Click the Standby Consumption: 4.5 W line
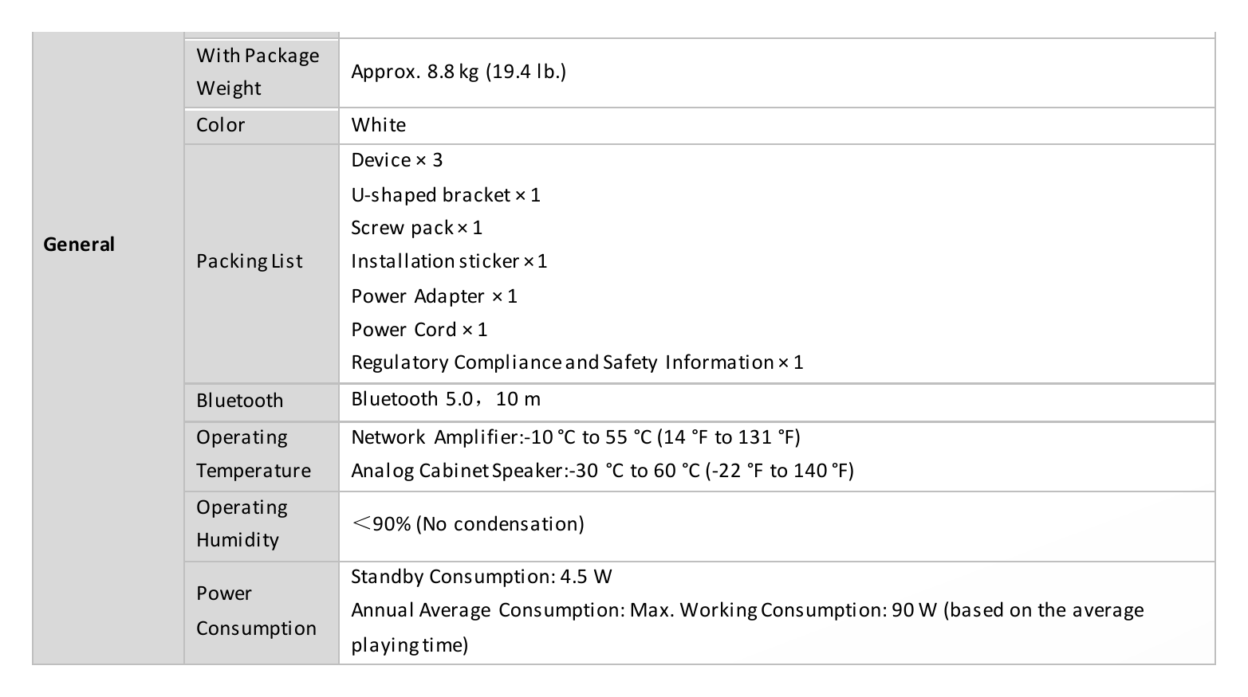This screenshot has height=697, width=1248. pyautogui.click(x=482, y=577)
